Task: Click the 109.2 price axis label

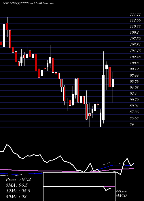Action: (x=134, y=32)
